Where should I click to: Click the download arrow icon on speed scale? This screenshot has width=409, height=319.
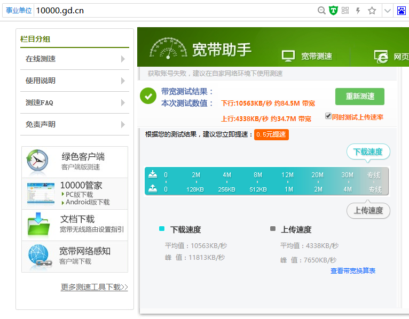point(153,174)
